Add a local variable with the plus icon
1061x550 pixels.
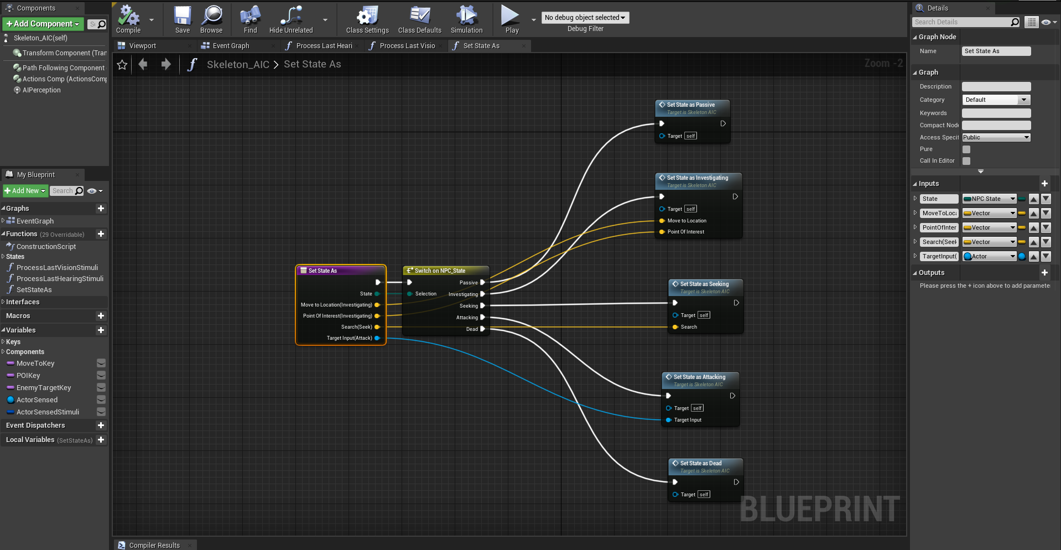tap(101, 440)
